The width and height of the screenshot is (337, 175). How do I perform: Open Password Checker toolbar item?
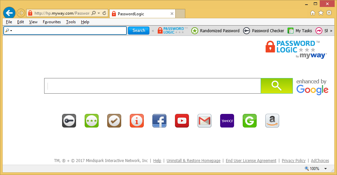point(264,31)
